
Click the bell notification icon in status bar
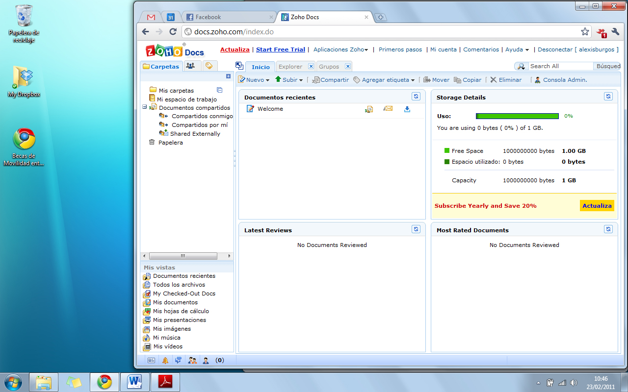coord(165,360)
